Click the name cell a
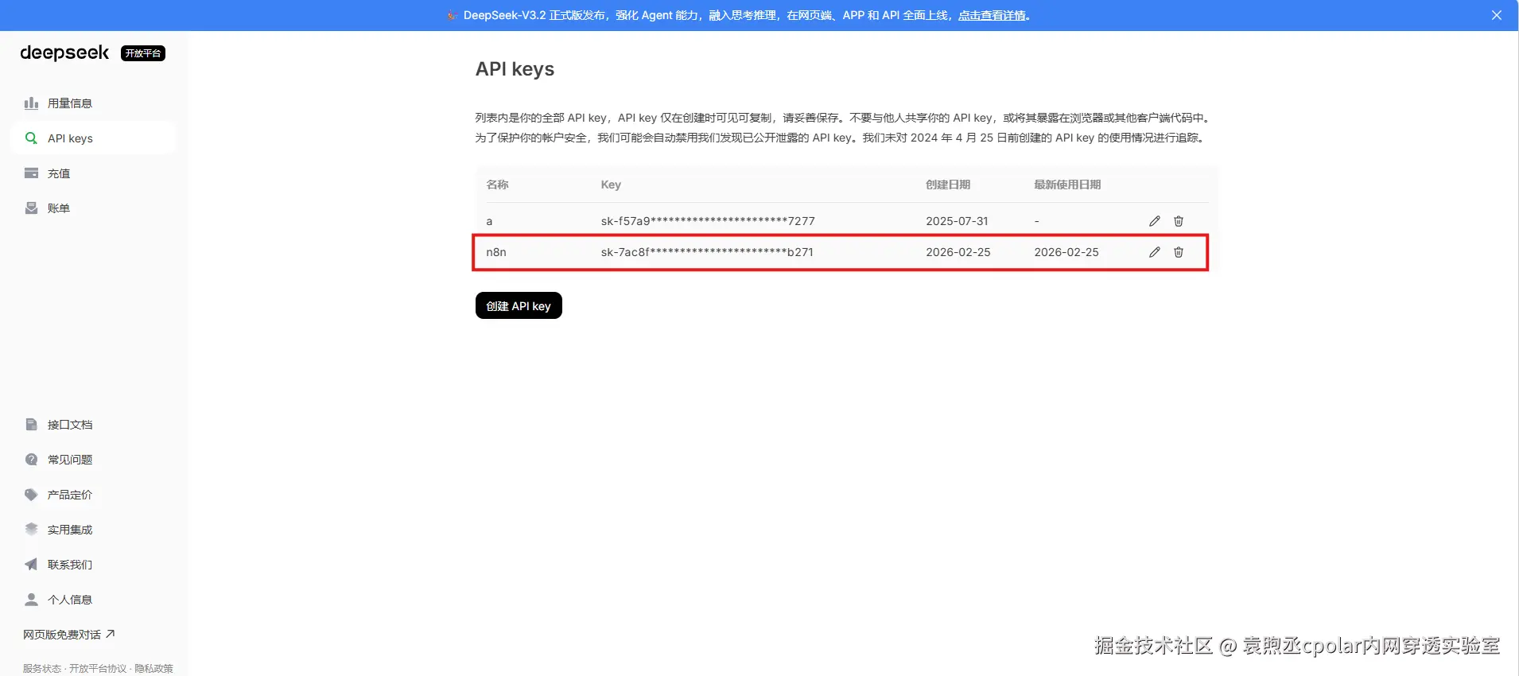This screenshot has width=1519, height=676. coord(489,221)
